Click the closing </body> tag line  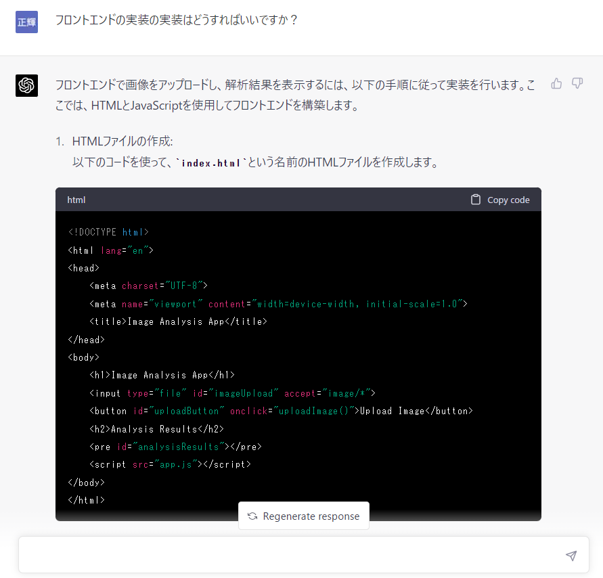pos(86,483)
